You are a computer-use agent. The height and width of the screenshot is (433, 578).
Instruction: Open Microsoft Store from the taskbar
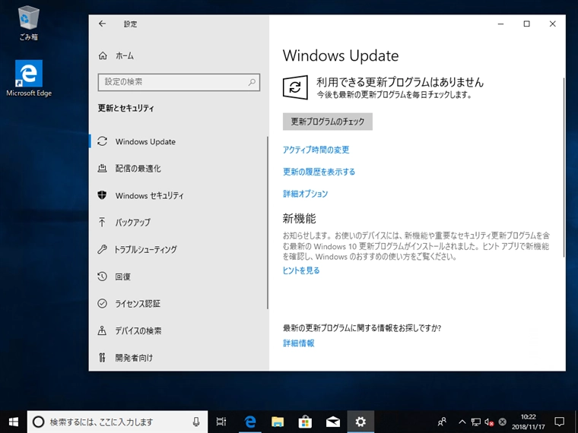[305, 422]
